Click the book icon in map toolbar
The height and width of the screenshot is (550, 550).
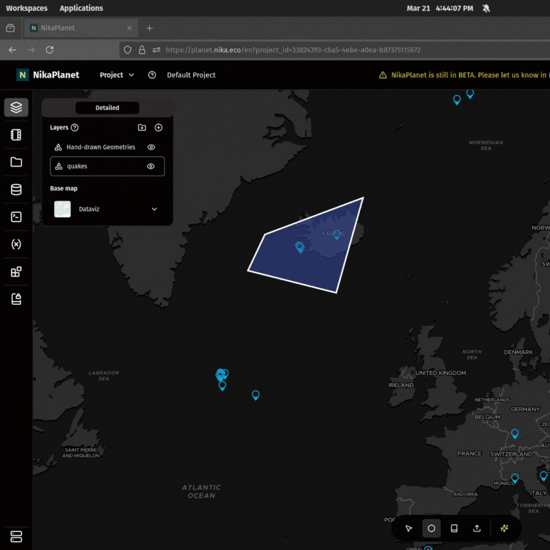tap(455, 528)
